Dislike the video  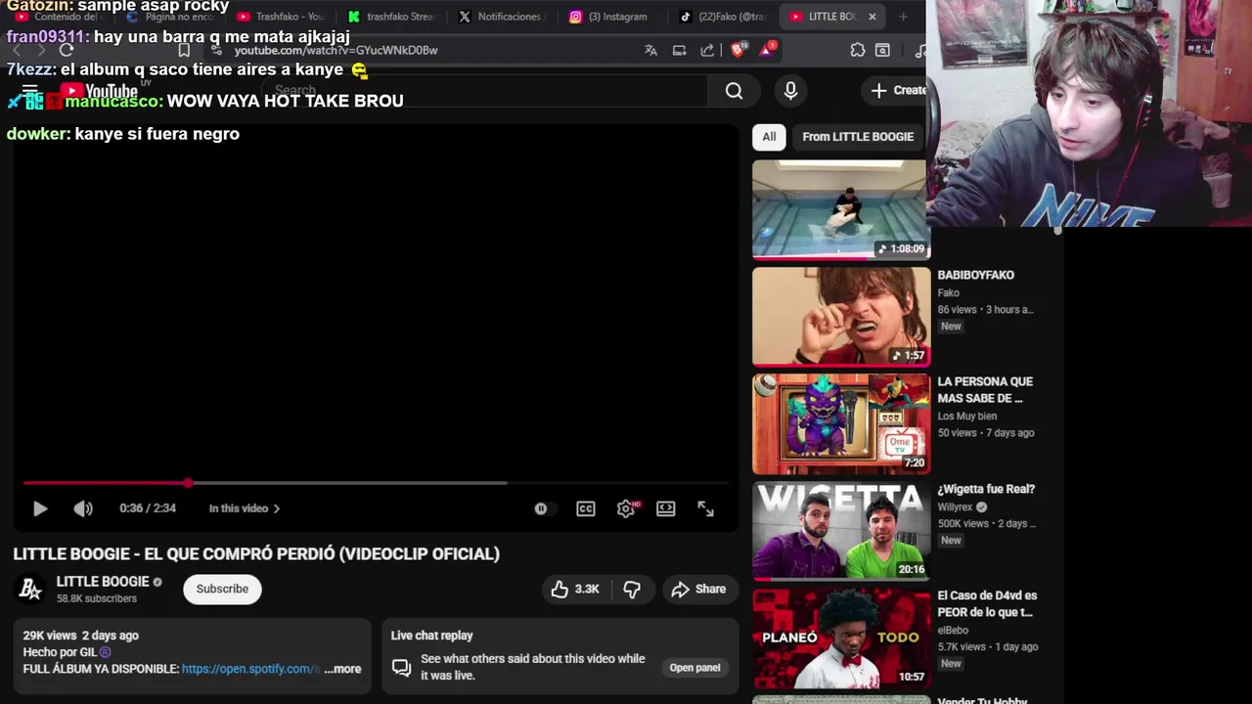pyautogui.click(x=632, y=589)
